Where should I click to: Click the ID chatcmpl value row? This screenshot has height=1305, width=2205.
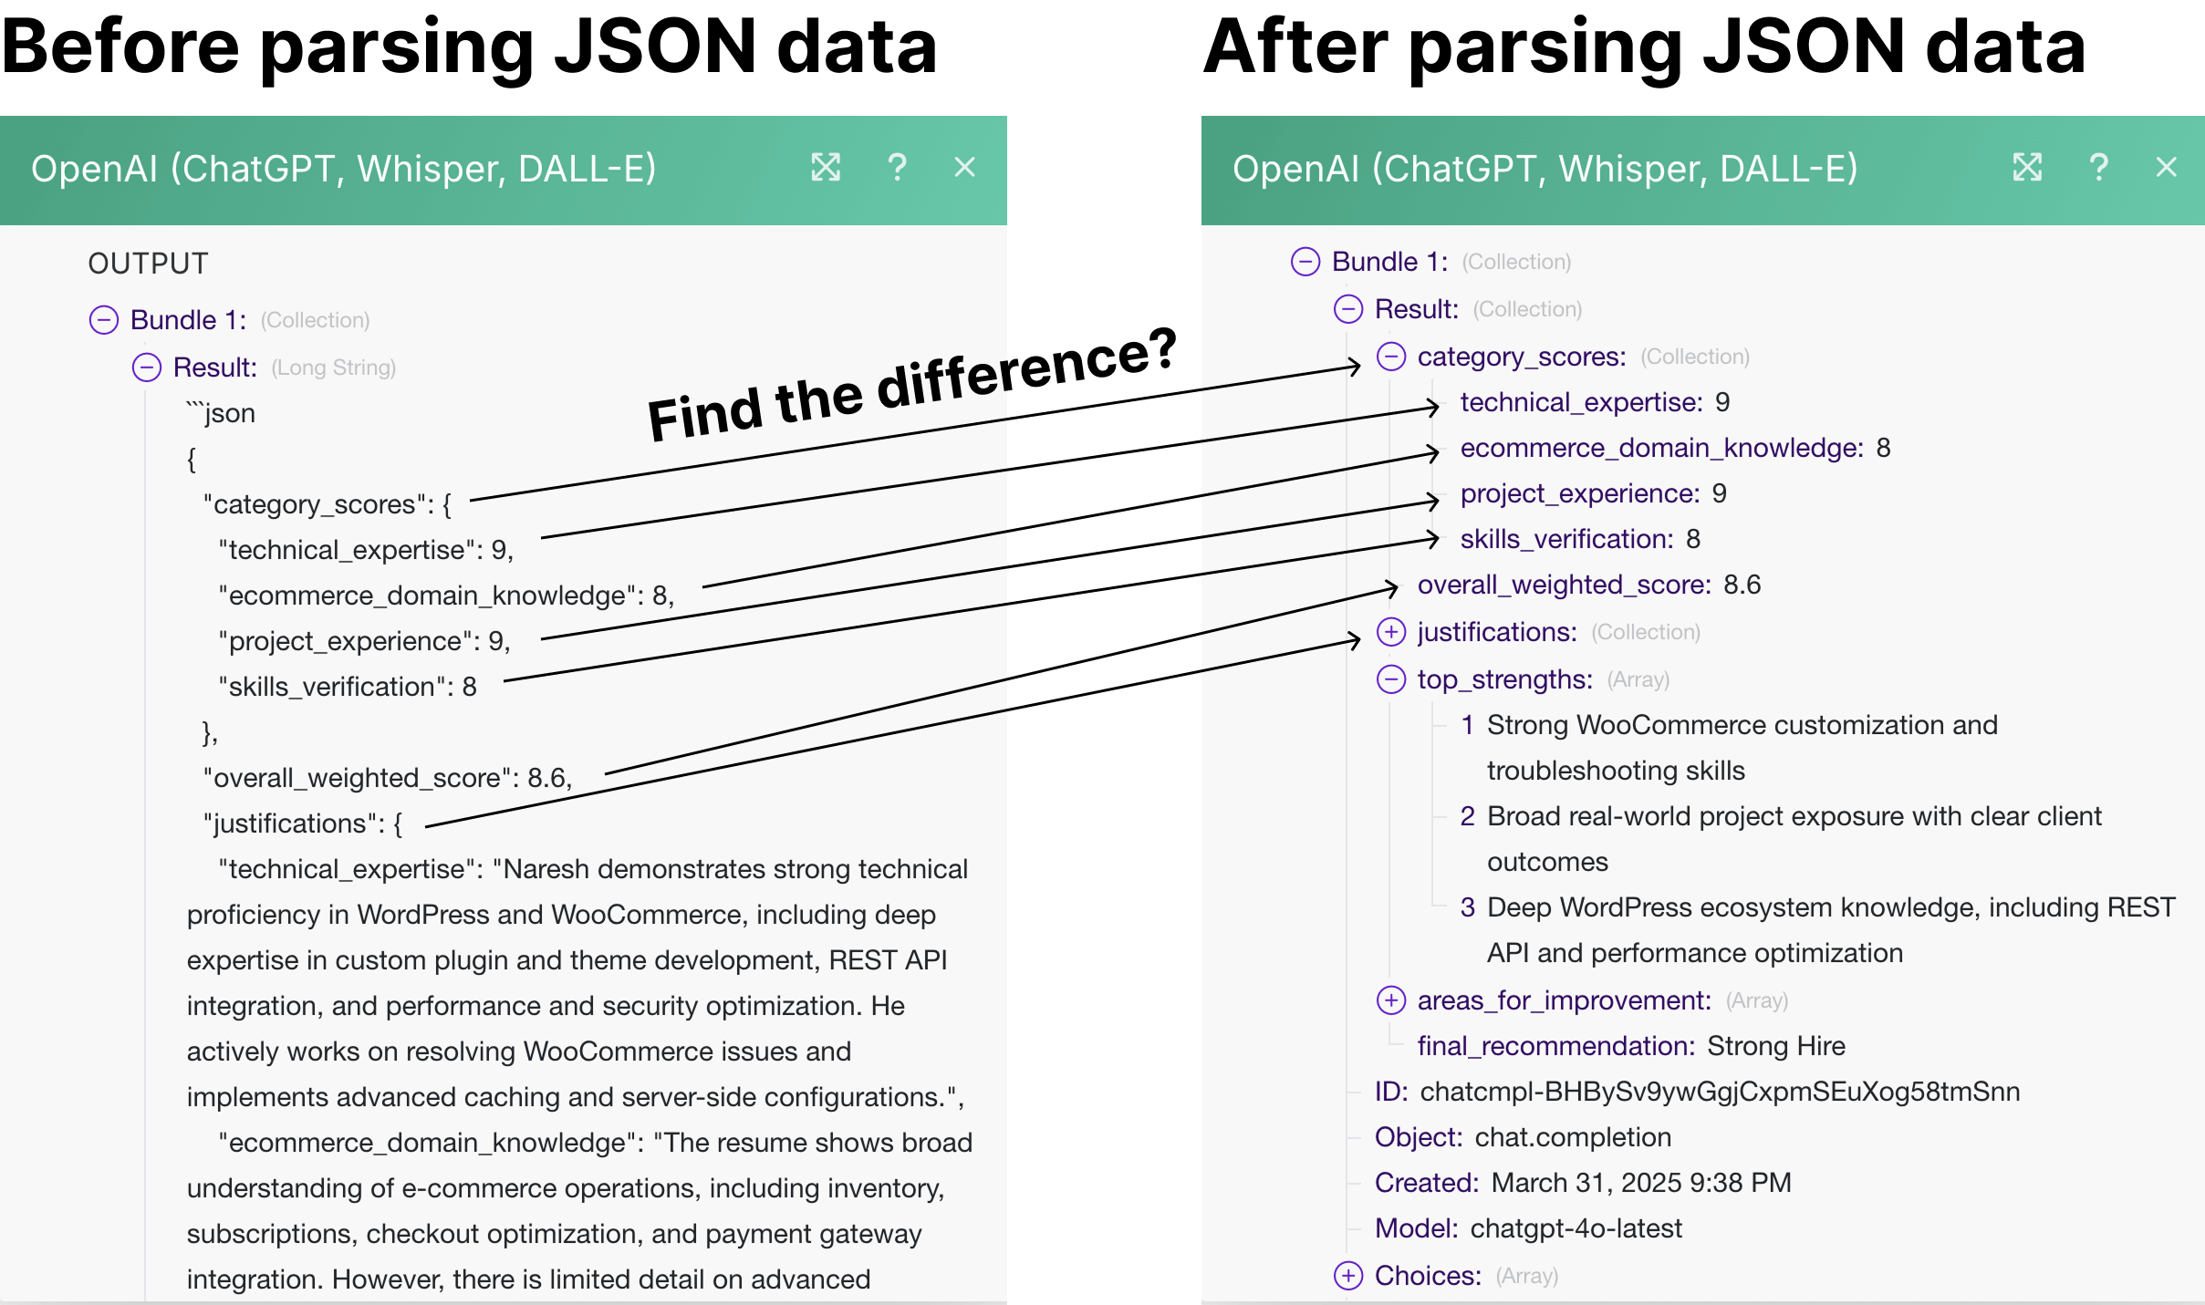[1697, 1092]
